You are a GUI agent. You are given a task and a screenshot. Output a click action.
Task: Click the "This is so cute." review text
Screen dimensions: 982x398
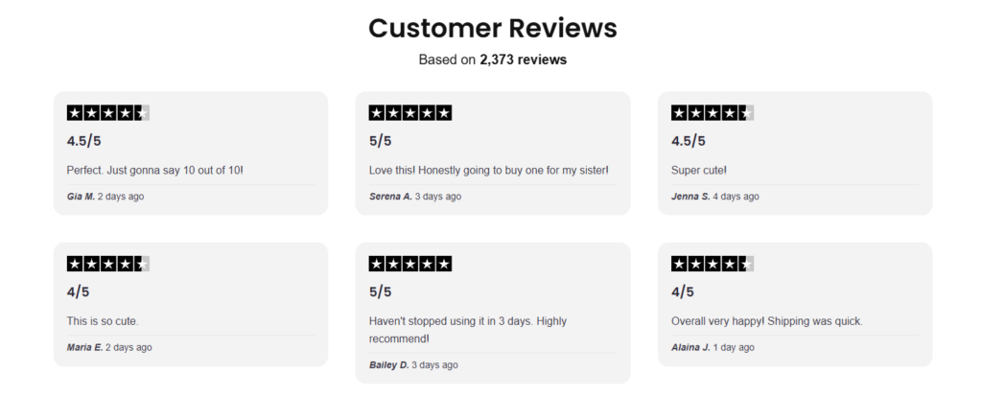(x=104, y=321)
